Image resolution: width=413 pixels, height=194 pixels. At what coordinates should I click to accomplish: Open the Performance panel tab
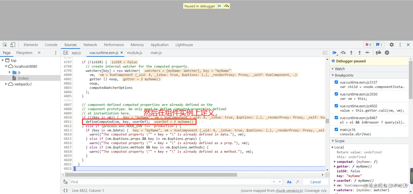[114, 45]
